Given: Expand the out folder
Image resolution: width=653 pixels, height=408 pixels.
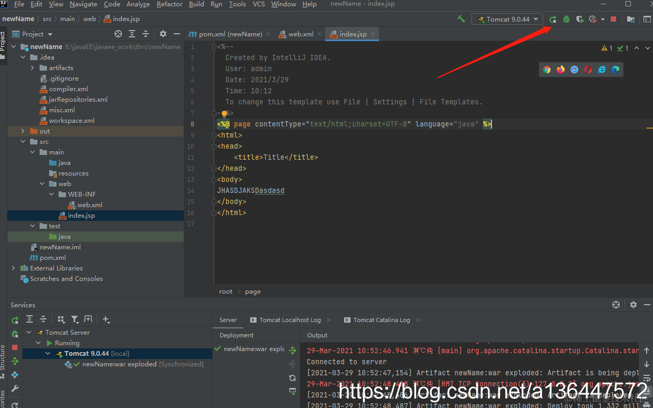Looking at the screenshot, I should [x=23, y=131].
